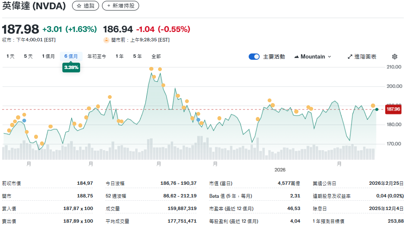Click the pre-market icon beside 開市前
Viewport: 408px width, 226px height.
coord(106,40)
